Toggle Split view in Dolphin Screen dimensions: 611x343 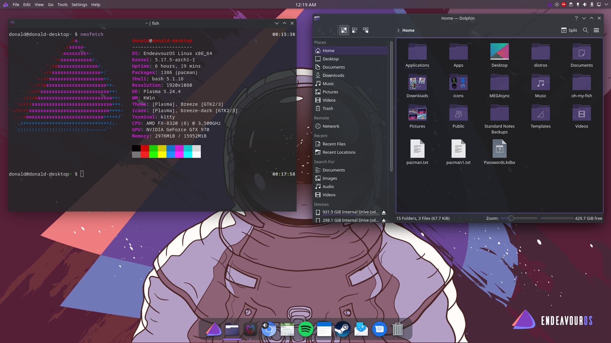click(x=569, y=30)
